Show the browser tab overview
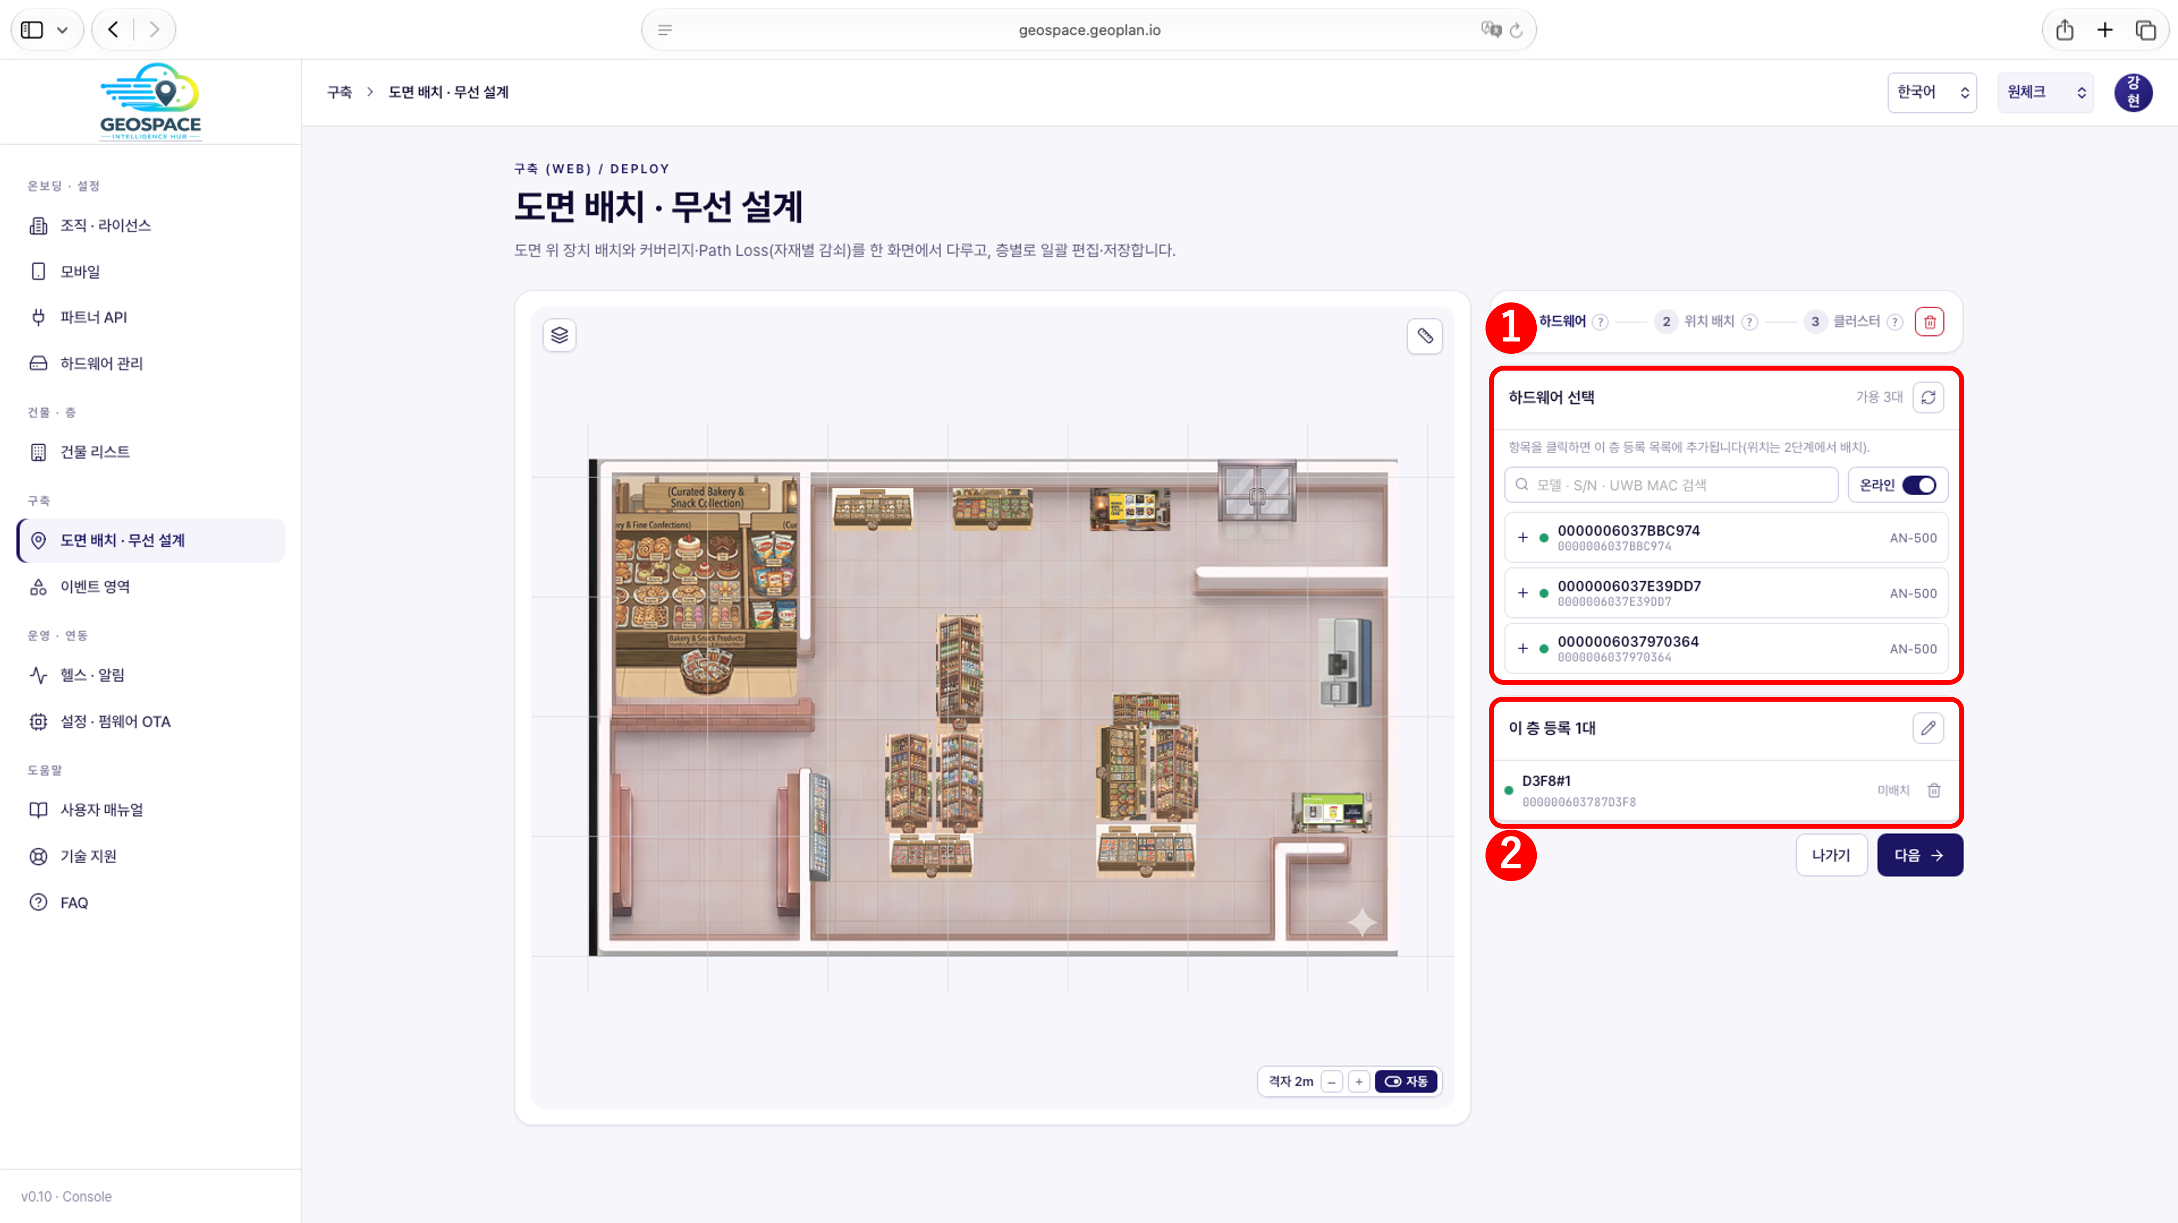The height and width of the screenshot is (1223, 2178). 2145,31
